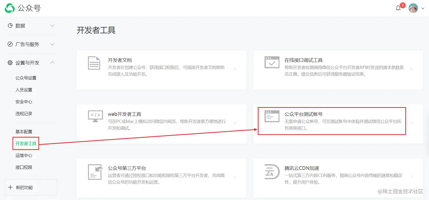Click the 腾讯云CDN加速 cloud icon
Screen dimensions: 429x200
click(x=272, y=171)
